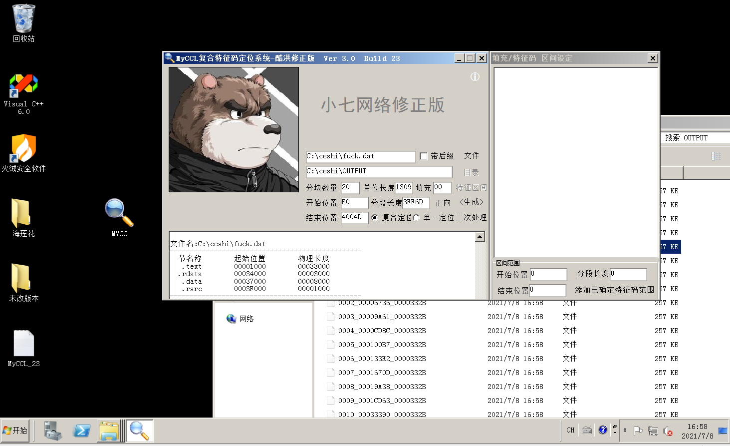Click the 二次处理 button

tap(472, 218)
